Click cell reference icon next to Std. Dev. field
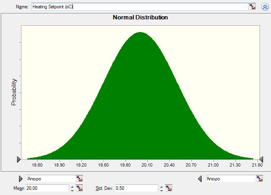 coord(169,188)
